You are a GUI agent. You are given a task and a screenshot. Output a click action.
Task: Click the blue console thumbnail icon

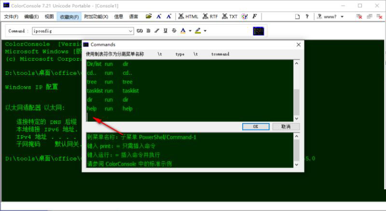click(x=259, y=31)
